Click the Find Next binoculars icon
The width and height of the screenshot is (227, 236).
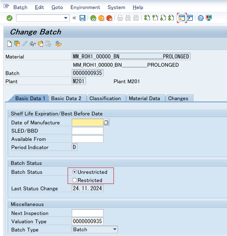[136, 18]
